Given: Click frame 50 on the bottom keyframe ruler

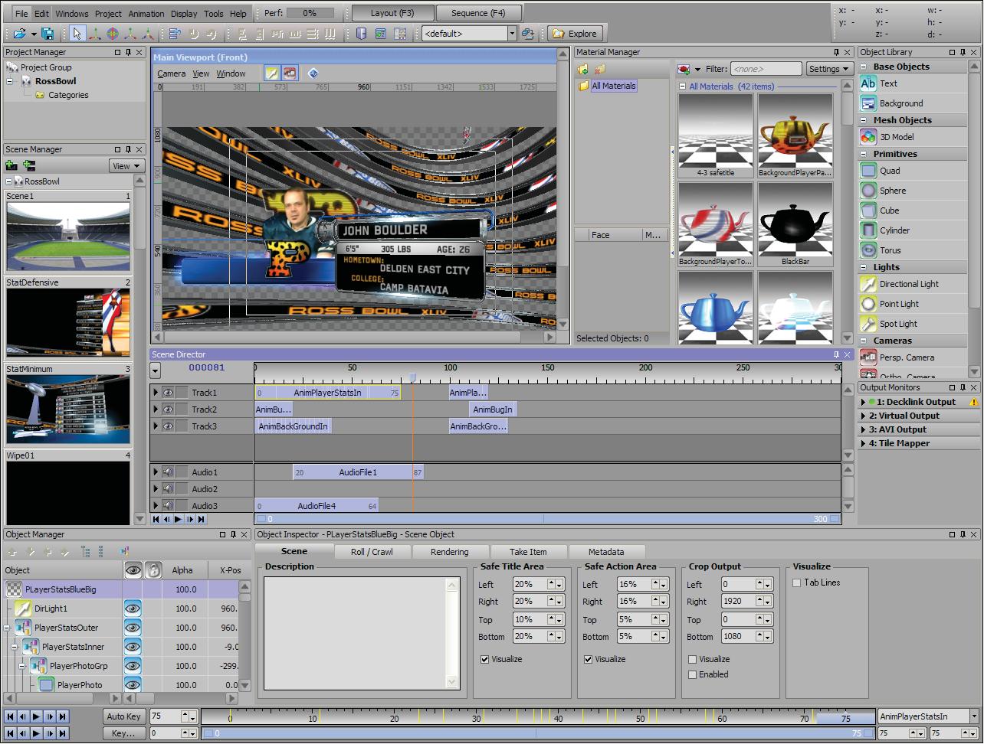Looking at the screenshot, I should coord(641,719).
